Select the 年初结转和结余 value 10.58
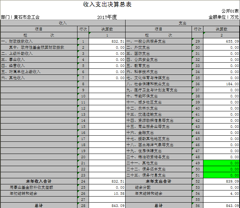The width and height of the screenshot is (240, 208). [x=107, y=194]
